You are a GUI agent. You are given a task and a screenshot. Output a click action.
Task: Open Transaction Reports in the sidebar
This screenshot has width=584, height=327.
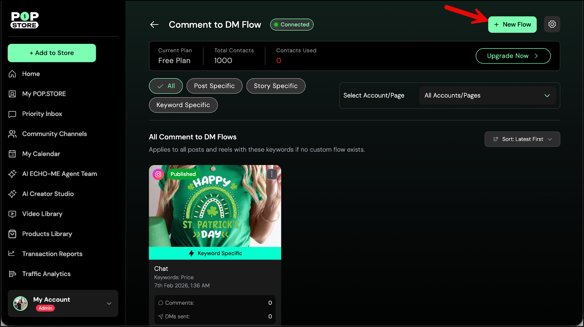coord(52,254)
